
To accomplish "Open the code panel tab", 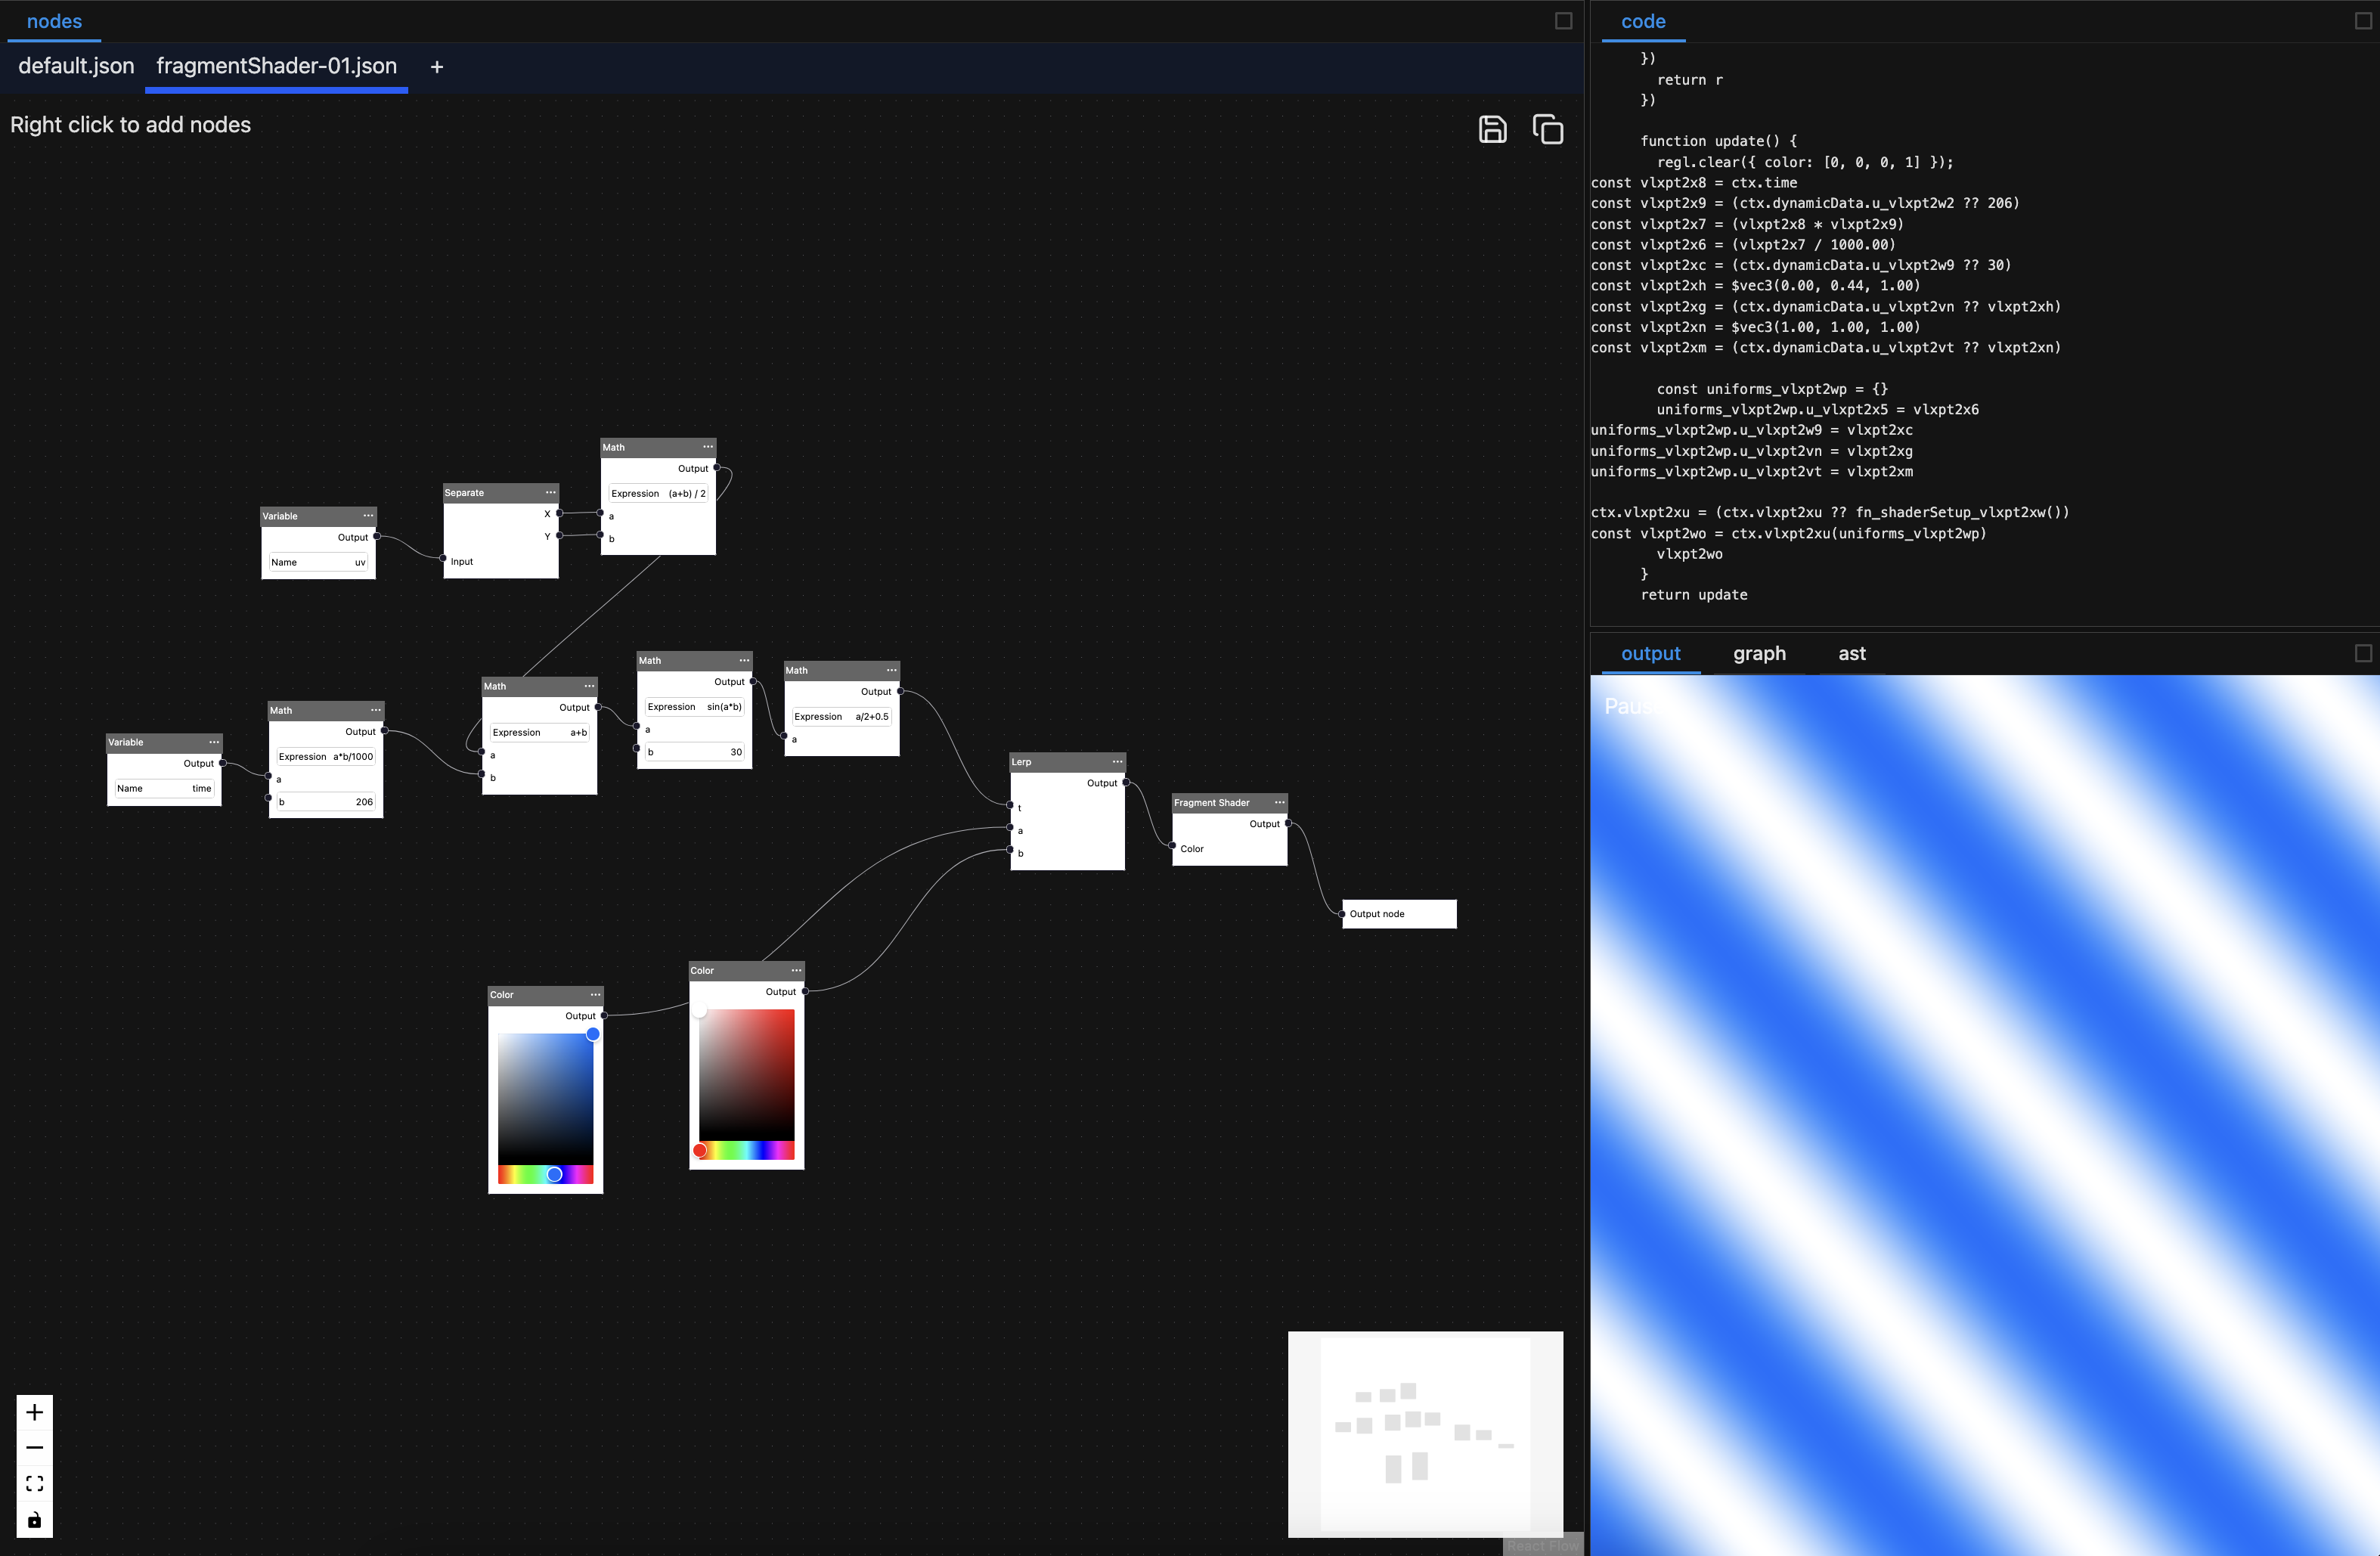I will point(1643,21).
